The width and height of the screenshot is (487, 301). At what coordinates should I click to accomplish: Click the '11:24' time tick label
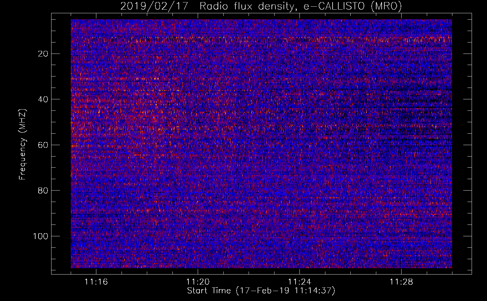tap(299, 282)
